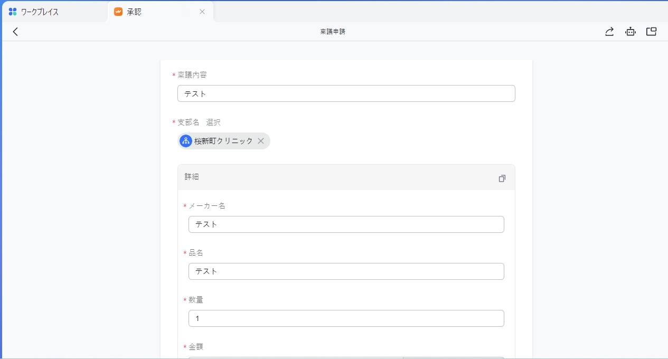Image resolution: width=668 pixels, height=359 pixels.
Task: Remove 桜新町クリニック chip with X
Action: coord(261,141)
